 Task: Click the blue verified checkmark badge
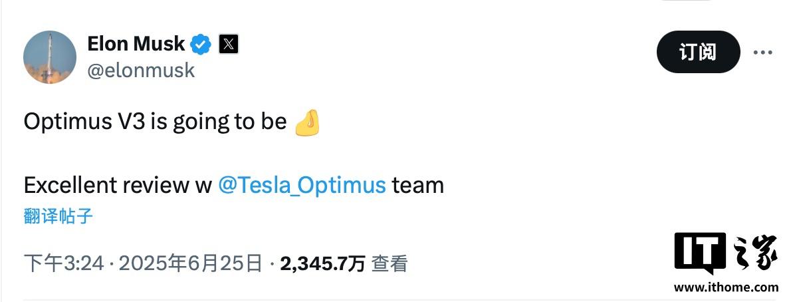tap(200, 45)
